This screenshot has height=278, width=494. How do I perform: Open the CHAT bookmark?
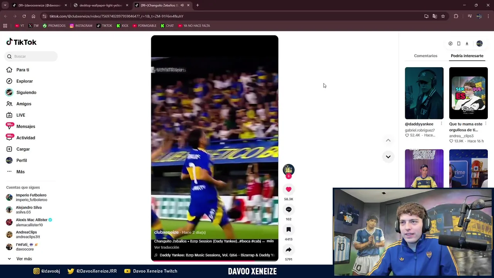tap(167, 25)
